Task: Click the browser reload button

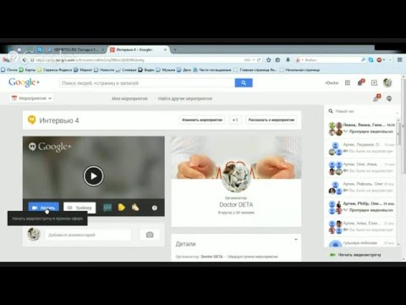Action: (259, 60)
